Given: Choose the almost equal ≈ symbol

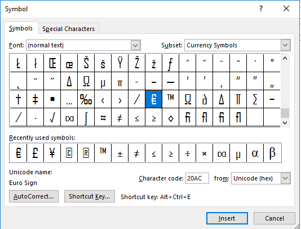Looking at the screenshot, I should pos(103,117).
